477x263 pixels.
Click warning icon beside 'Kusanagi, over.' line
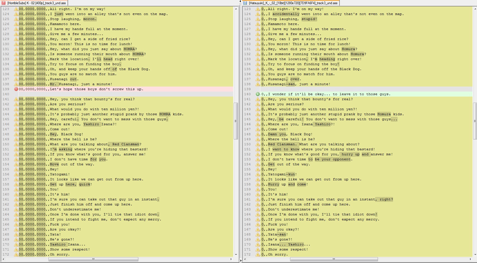coord(258,79)
